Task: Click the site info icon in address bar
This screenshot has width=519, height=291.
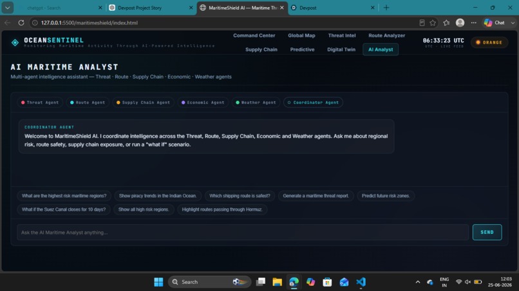Action: [x=35, y=22]
